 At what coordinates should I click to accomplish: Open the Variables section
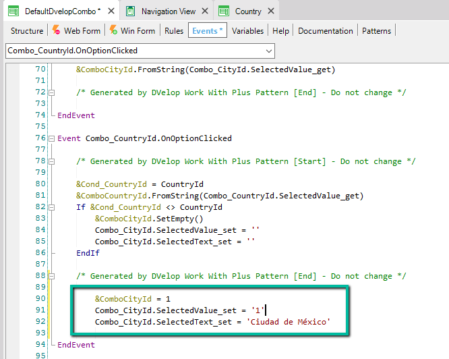tap(247, 30)
